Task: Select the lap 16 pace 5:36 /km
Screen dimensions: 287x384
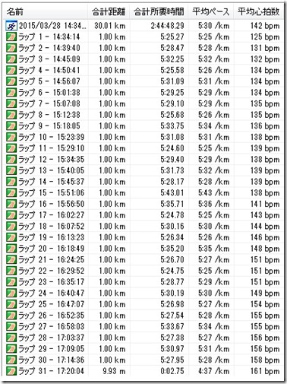Action: tap(214, 205)
